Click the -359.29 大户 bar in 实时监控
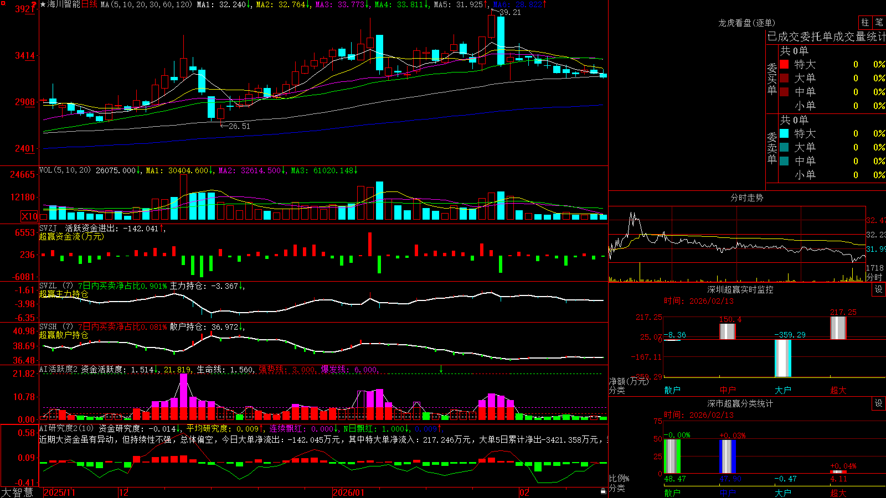Viewport: 886px width, 498px height. 783,358
